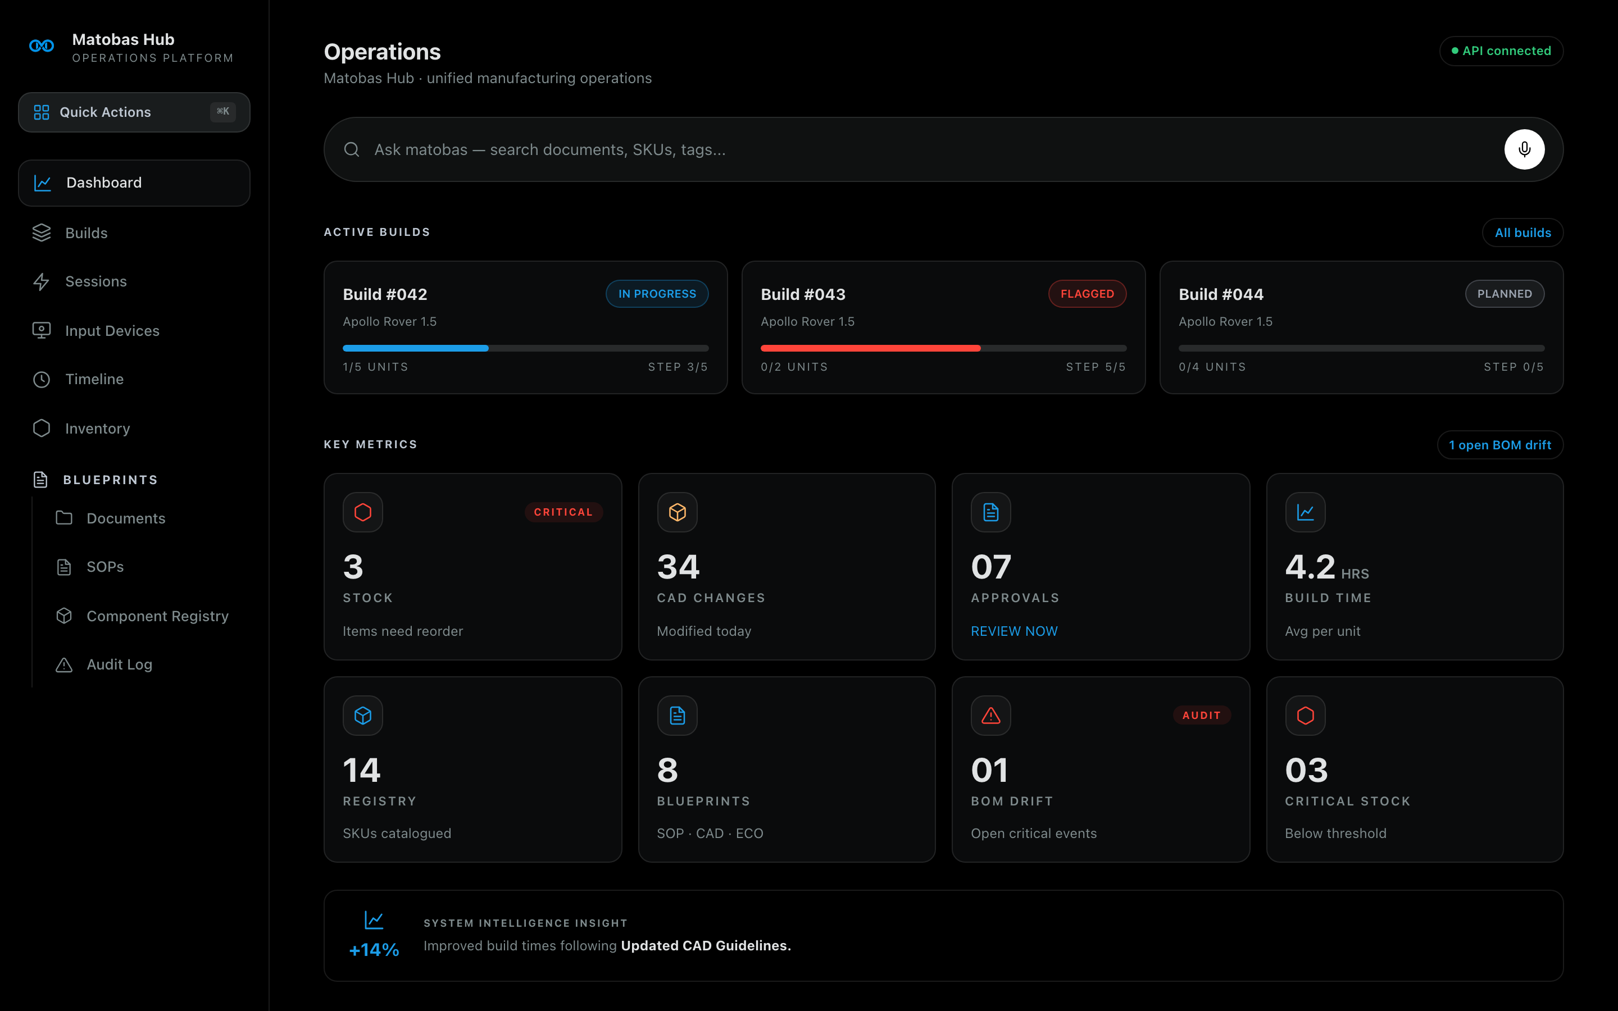Click the 4.2 HRS build time value
Screen dimensions: 1618x1011
(x=1326, y=567)
